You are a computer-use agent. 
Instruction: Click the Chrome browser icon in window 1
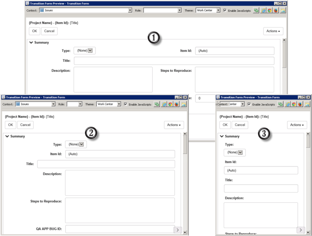(270, 11)
